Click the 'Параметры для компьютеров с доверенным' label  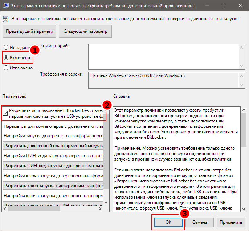(x=53, y=126)
